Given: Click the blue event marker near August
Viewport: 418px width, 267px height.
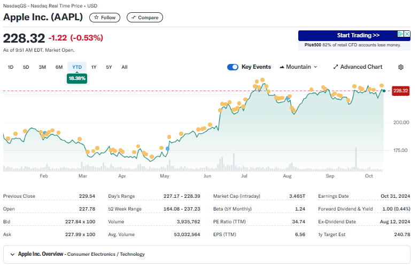Looking at the screenshot, I should [288, 98].
